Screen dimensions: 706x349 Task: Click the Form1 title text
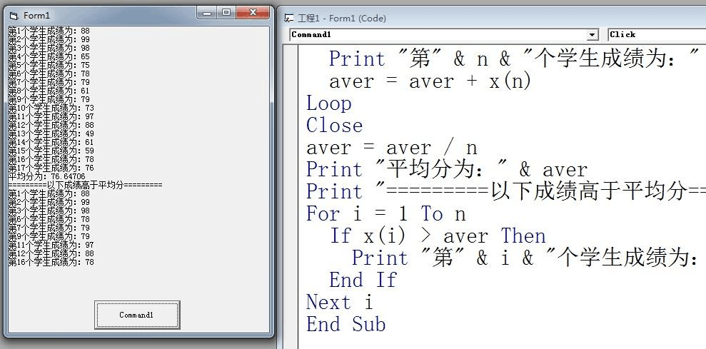[x=36, y=16]
